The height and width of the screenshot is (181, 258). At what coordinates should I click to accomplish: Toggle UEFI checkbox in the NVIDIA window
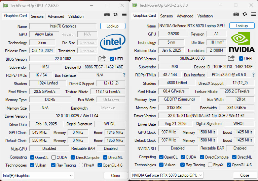[x=241, y=59]
